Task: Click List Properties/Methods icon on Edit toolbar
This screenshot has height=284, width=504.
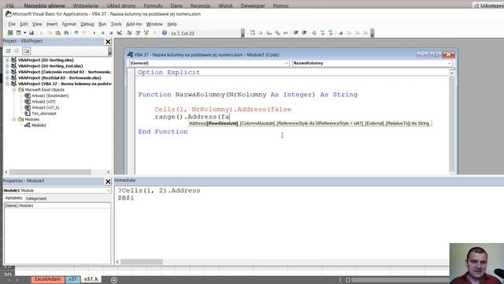Action: (252, 33)
